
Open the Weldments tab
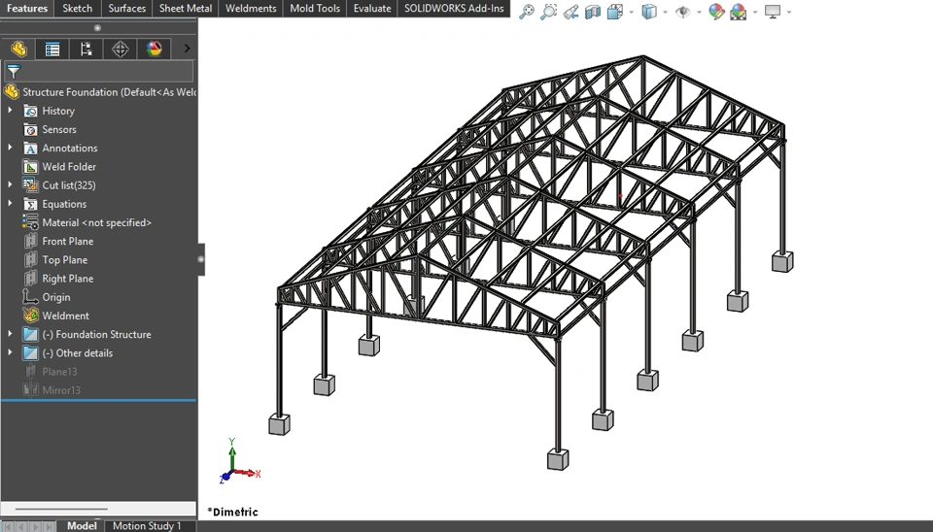251,9
